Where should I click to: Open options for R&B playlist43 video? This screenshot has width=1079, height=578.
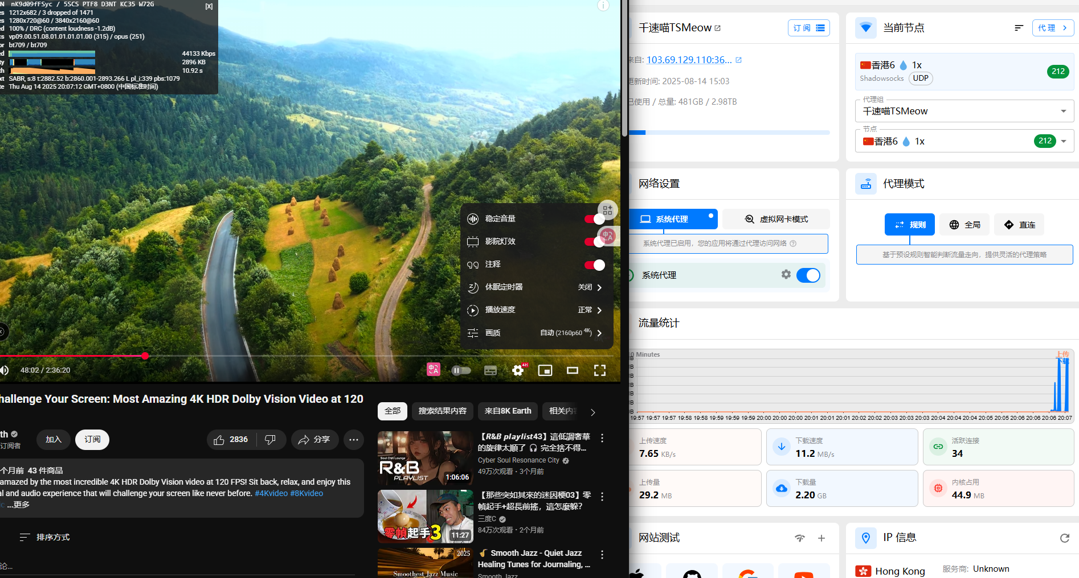pos(602,438)
